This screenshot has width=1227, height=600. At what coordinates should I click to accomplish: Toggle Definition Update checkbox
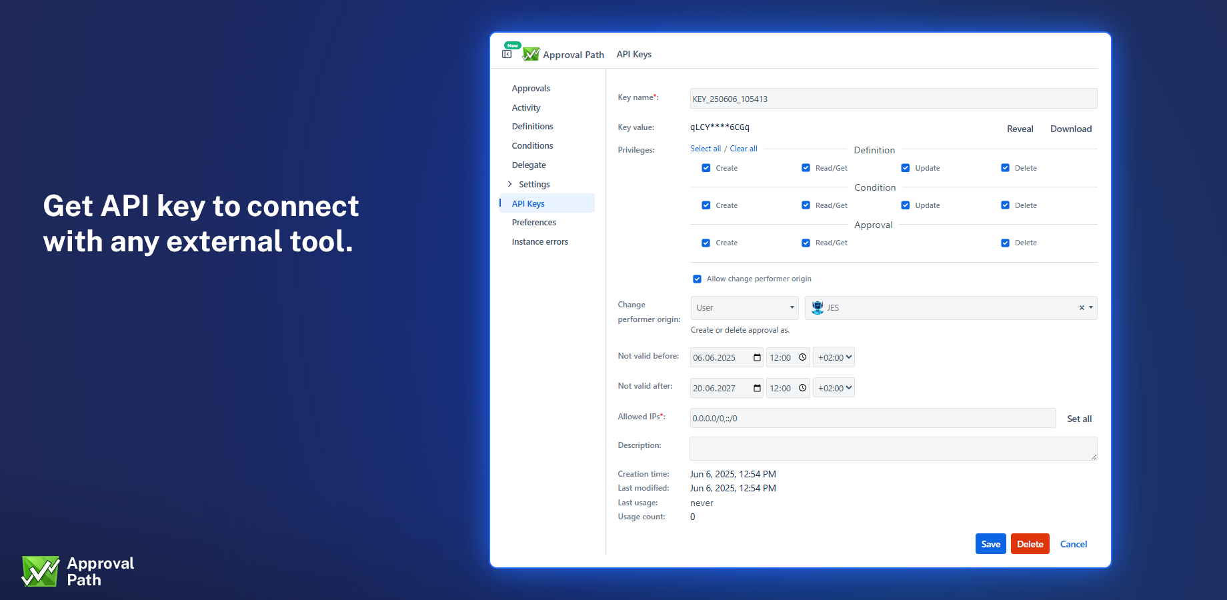pyautogui.click(x=905, y=168)
